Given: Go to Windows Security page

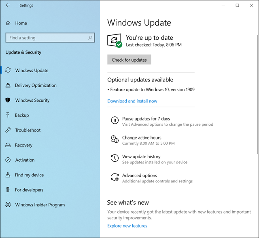Looking at the screenshot, I should pos(32,100).
